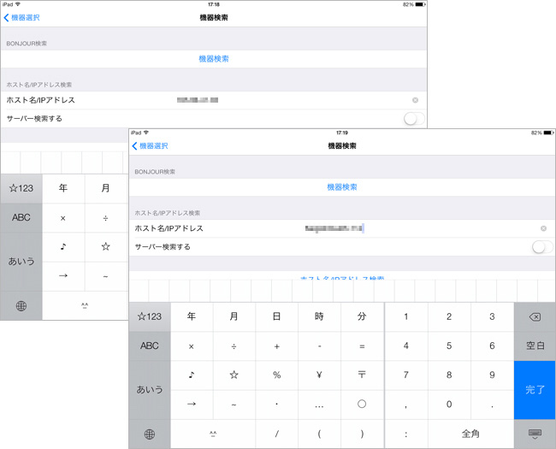
Task: Tap the blue 完了 done key
Action: [534, 389]
